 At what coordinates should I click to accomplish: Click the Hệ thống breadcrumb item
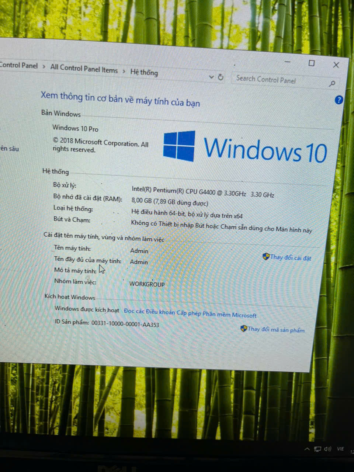tap(144, 72)
